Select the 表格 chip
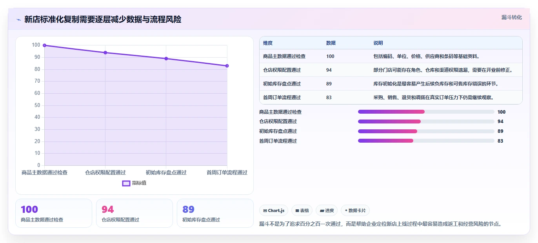538x243 pixels. pos(302,210)
